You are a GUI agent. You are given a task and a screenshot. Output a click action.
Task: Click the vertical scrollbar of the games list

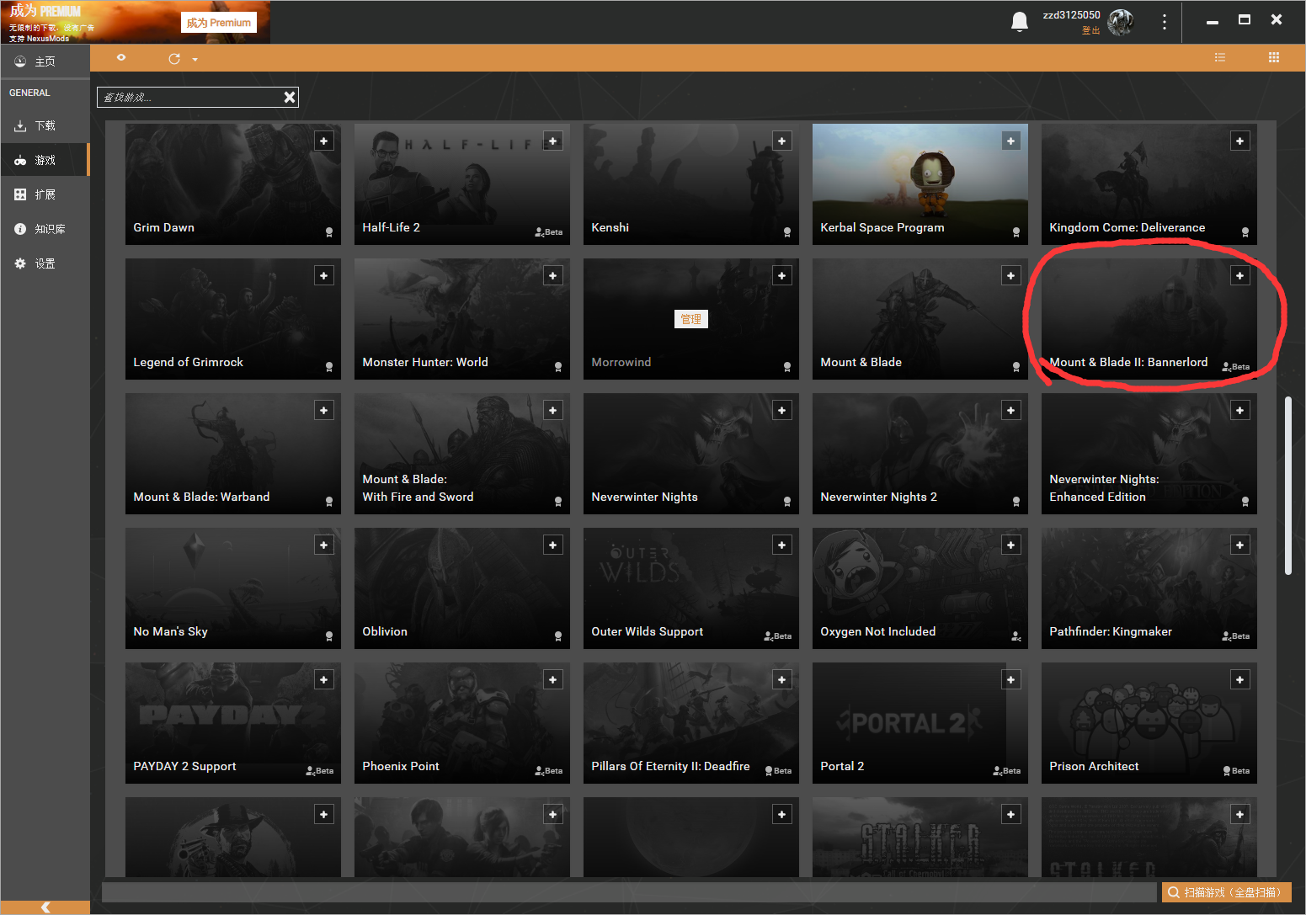point(1287,486)
